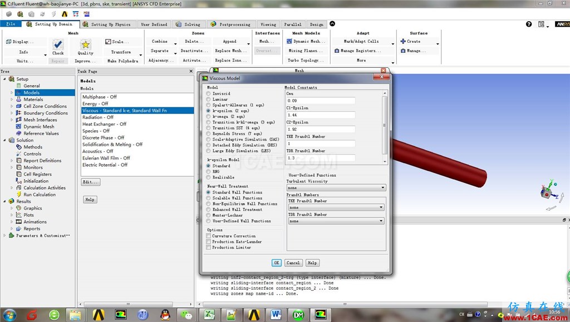Collapse the Results tree node
Screen dimensions: 570x322
pyautogui.click(x=4, y=201)
